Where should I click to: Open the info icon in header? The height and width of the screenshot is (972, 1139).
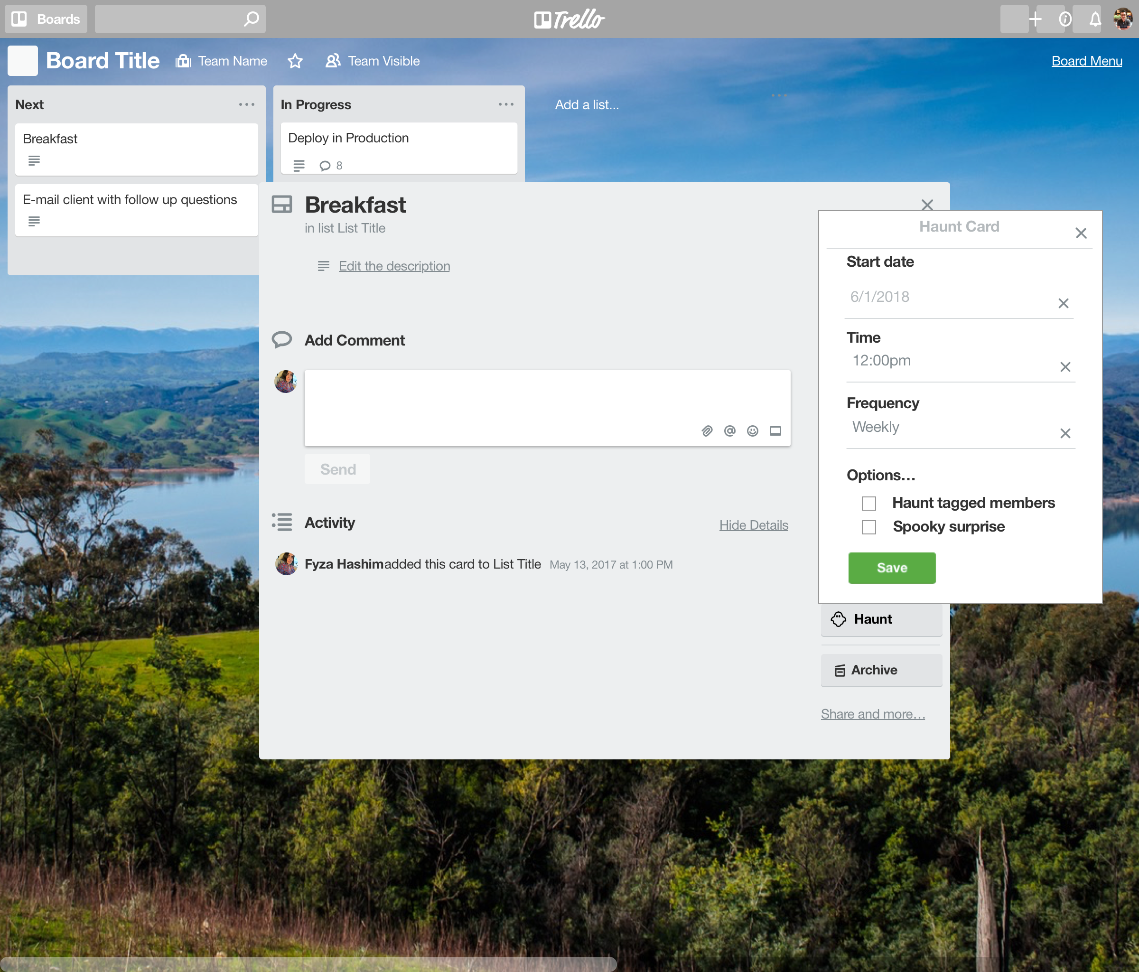(1065, 19)
